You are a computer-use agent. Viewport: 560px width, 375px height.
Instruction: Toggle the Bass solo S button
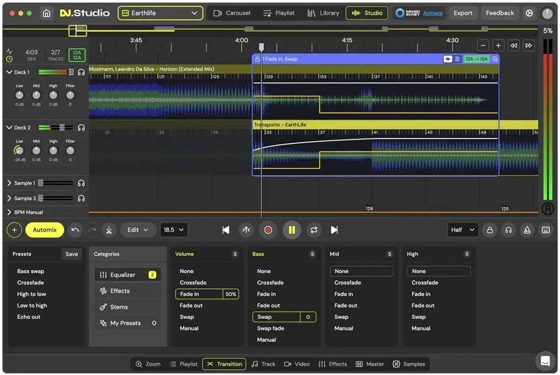pos(312,254)
